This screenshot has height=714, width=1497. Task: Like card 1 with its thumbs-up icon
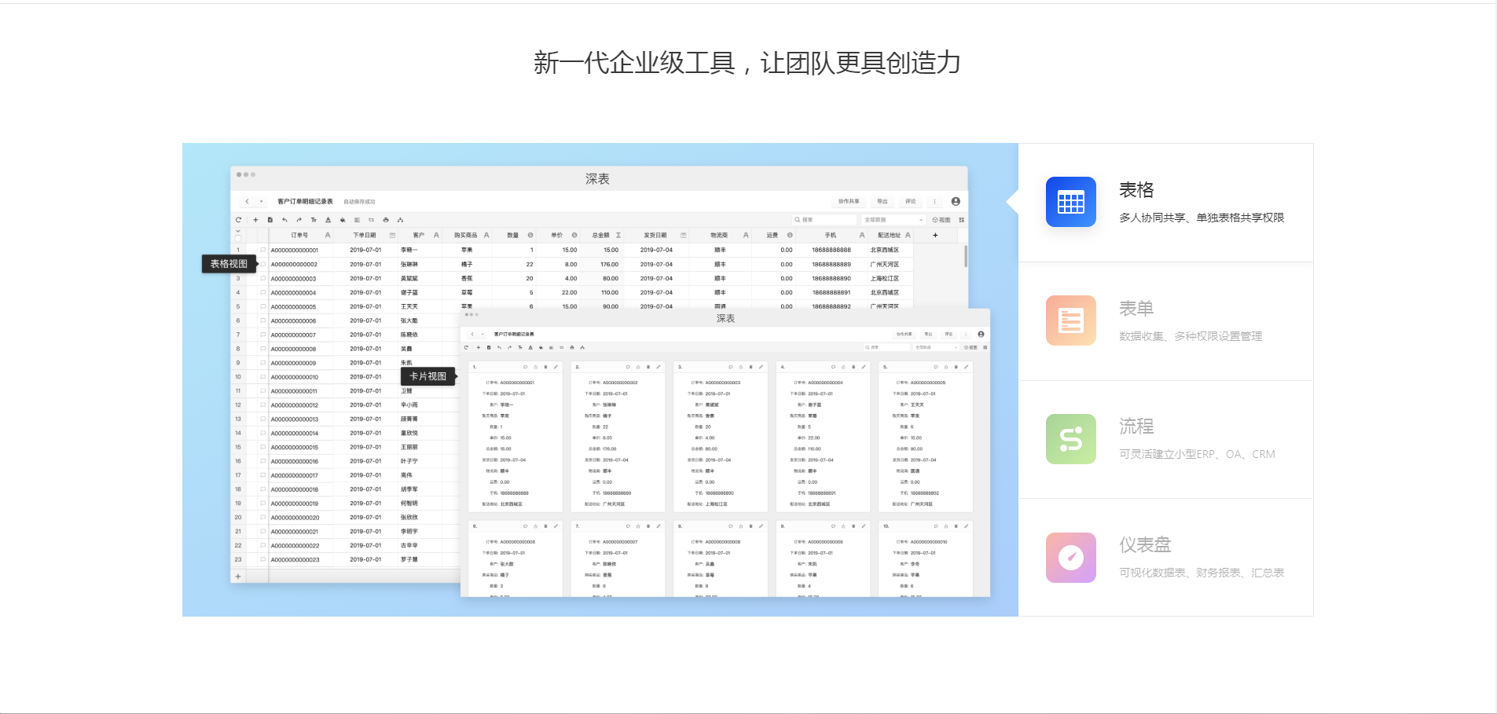pos(535,367)
